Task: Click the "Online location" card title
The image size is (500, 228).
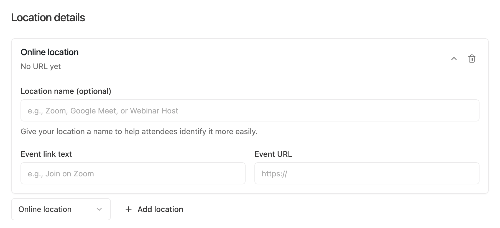Action: tap(50, 52)
